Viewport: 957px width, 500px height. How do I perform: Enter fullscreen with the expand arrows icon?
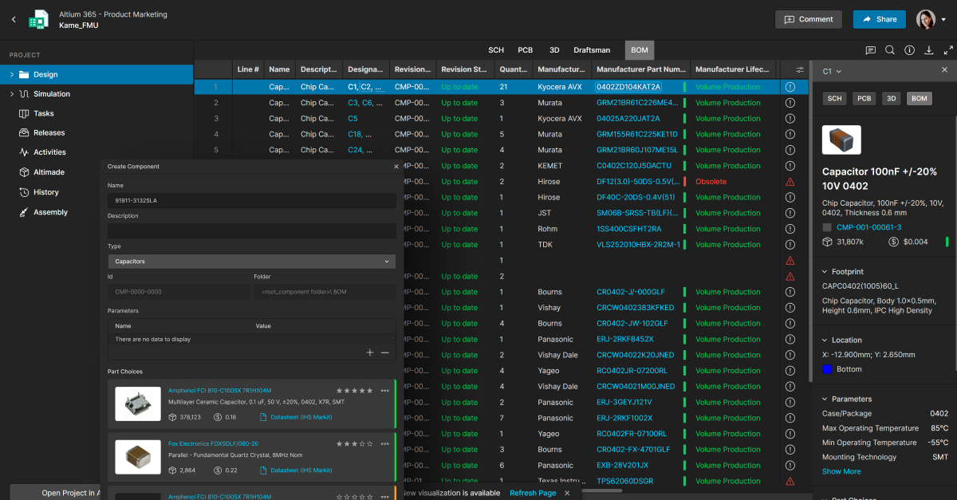(948, 50)
